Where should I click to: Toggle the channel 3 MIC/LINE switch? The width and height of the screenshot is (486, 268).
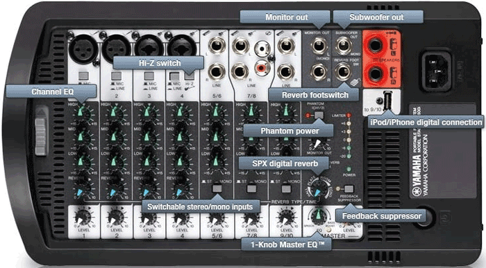coord(149,75)
